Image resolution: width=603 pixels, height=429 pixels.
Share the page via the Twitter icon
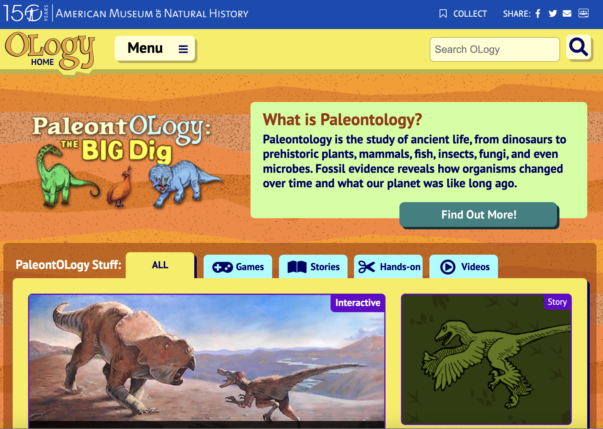(553, 14)
